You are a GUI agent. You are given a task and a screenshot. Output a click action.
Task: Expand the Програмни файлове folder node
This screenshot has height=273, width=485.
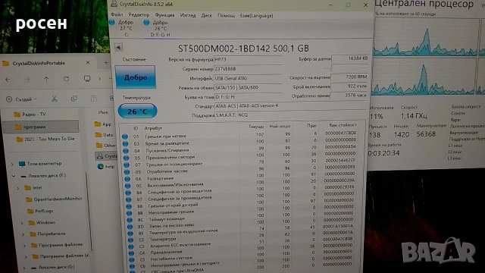(x=24, y=246)
